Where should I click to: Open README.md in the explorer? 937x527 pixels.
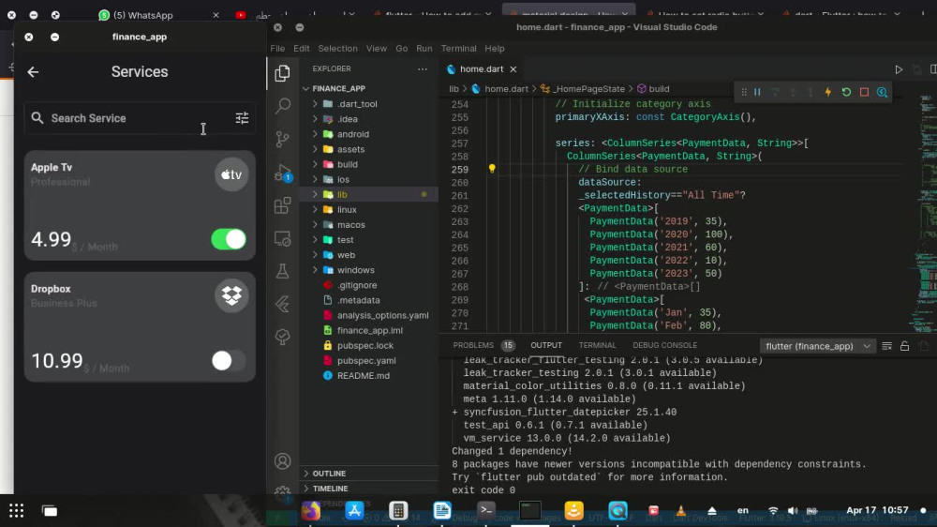point(364,376)
